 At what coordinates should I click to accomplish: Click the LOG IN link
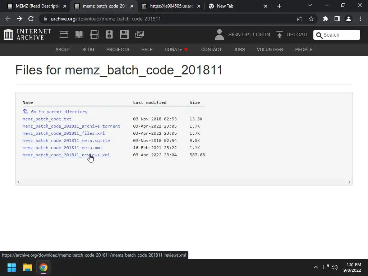coord(262,35)
